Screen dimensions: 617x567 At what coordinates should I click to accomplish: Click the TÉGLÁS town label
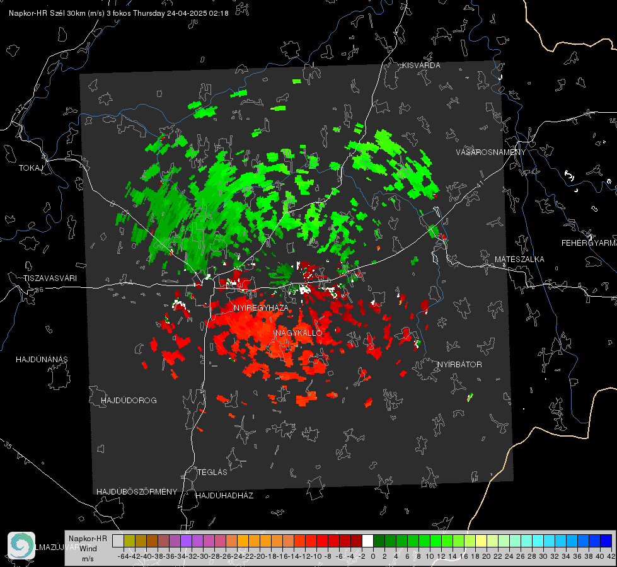(x=212, y=472)
